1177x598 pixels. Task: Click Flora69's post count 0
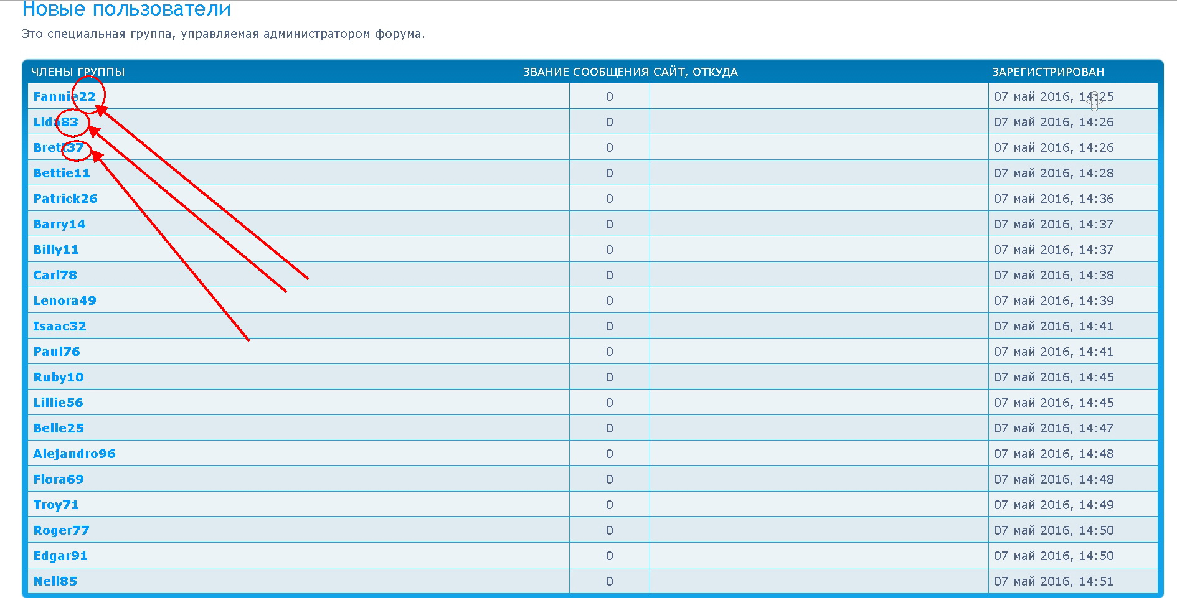point(610,479)
